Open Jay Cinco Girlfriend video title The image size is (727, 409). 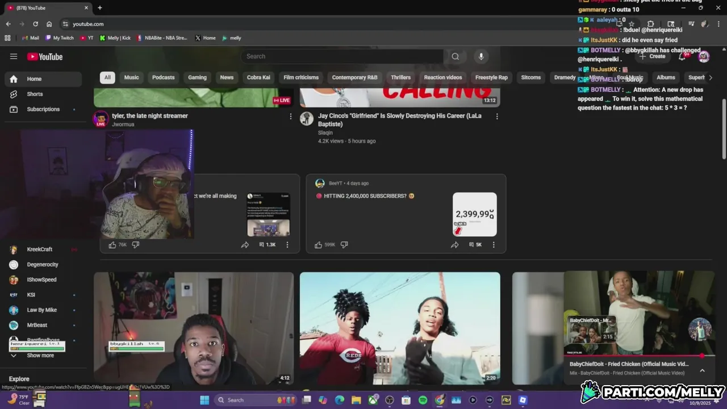(400, 120)
